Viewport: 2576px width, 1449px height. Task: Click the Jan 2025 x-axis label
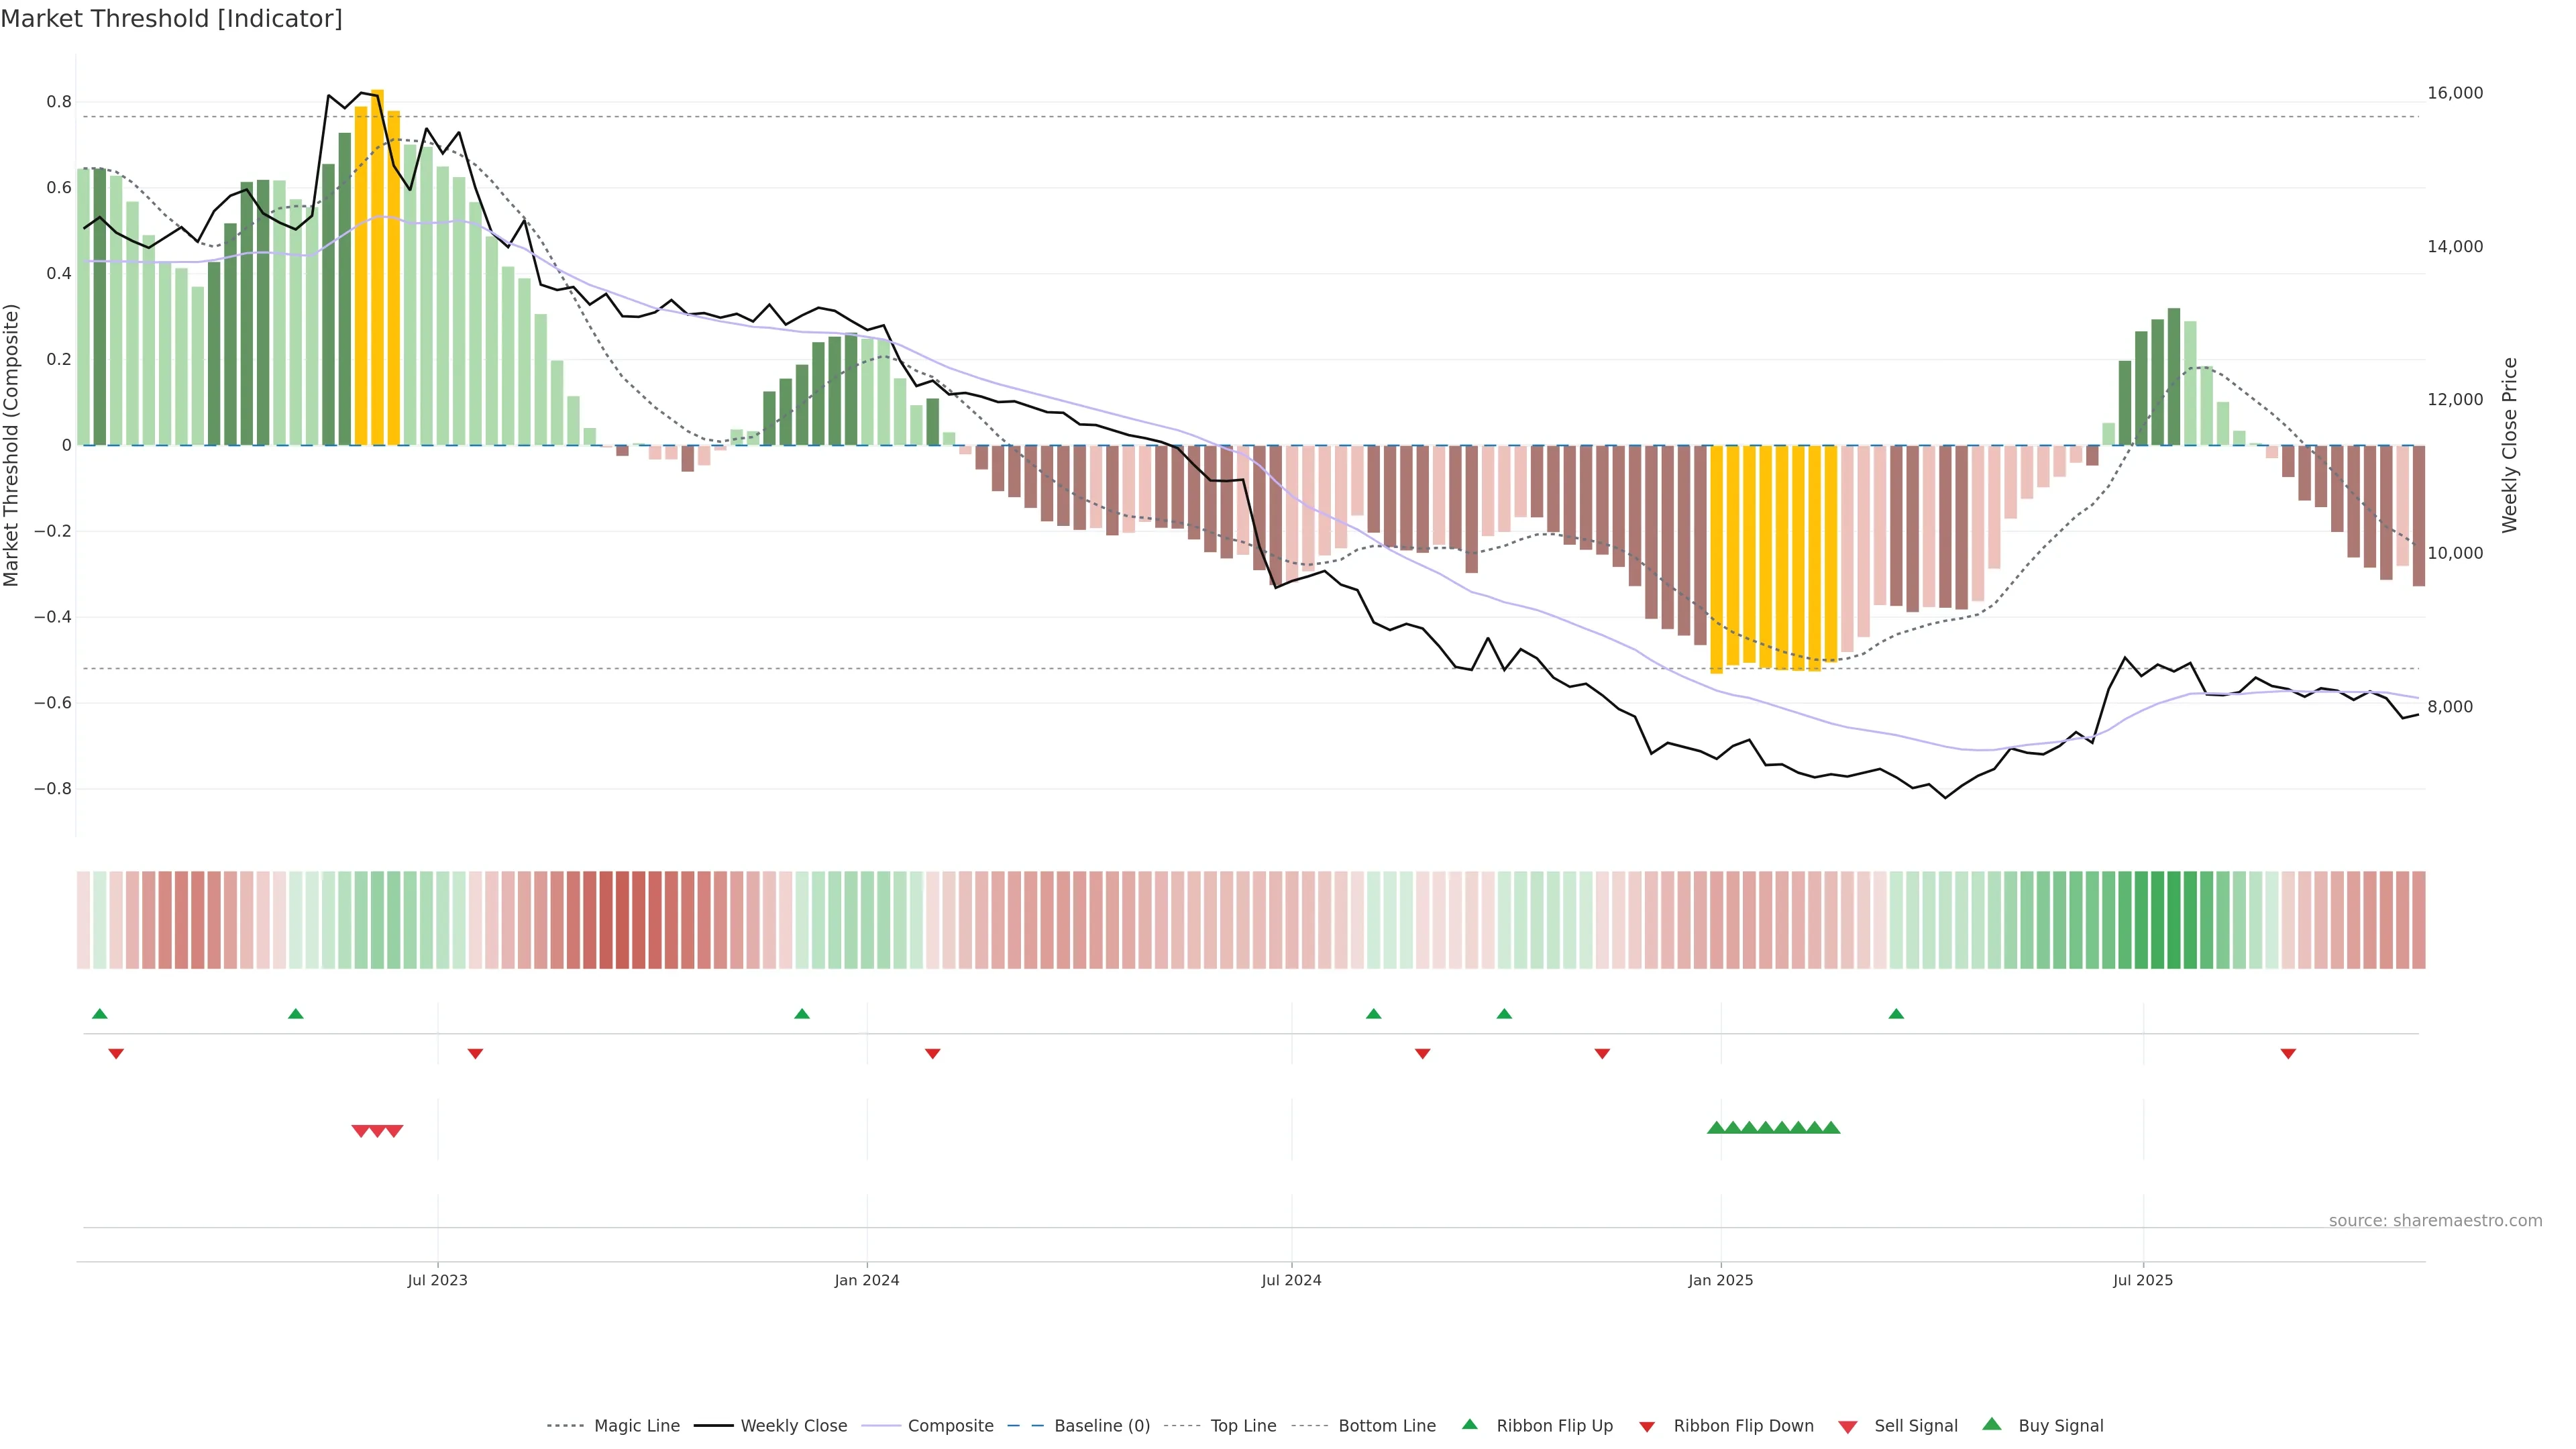coord(1720,1280)
